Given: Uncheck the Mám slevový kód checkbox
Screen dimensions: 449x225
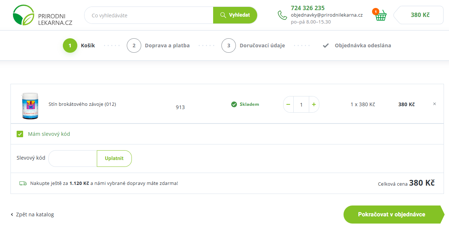Looking at the screenshot, I should (x=20, y=134).
